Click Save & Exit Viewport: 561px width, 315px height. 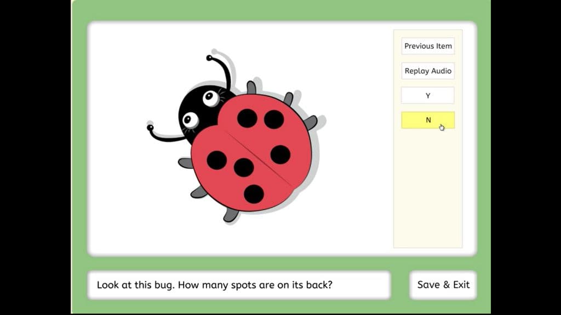[x=443, y=284]
